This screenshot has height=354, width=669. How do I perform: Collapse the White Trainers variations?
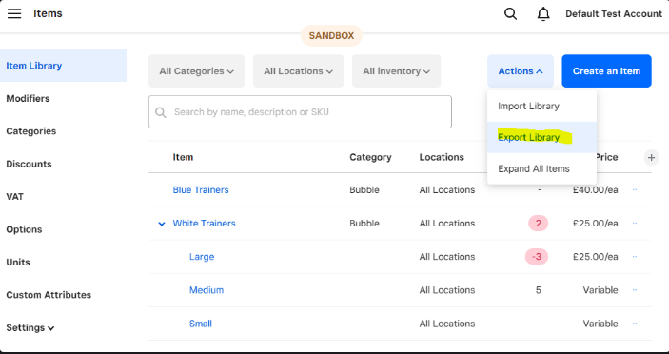click(x=161, y=224)
